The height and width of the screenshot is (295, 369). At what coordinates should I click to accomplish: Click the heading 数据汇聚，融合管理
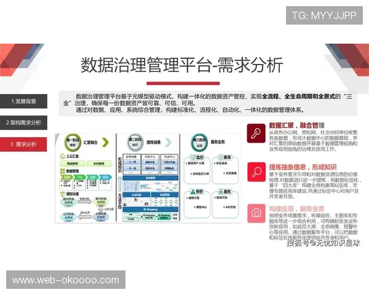pyautogui.click(x=297, y=125)
